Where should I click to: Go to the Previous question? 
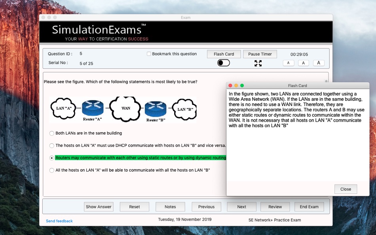pos(206,207)
